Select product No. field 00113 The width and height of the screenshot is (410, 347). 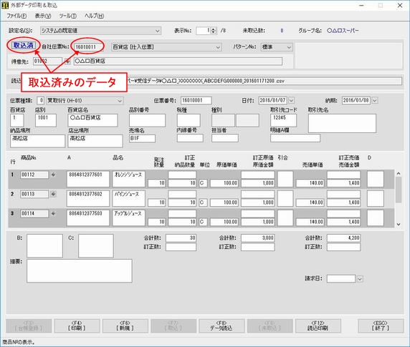pos(34,194)
